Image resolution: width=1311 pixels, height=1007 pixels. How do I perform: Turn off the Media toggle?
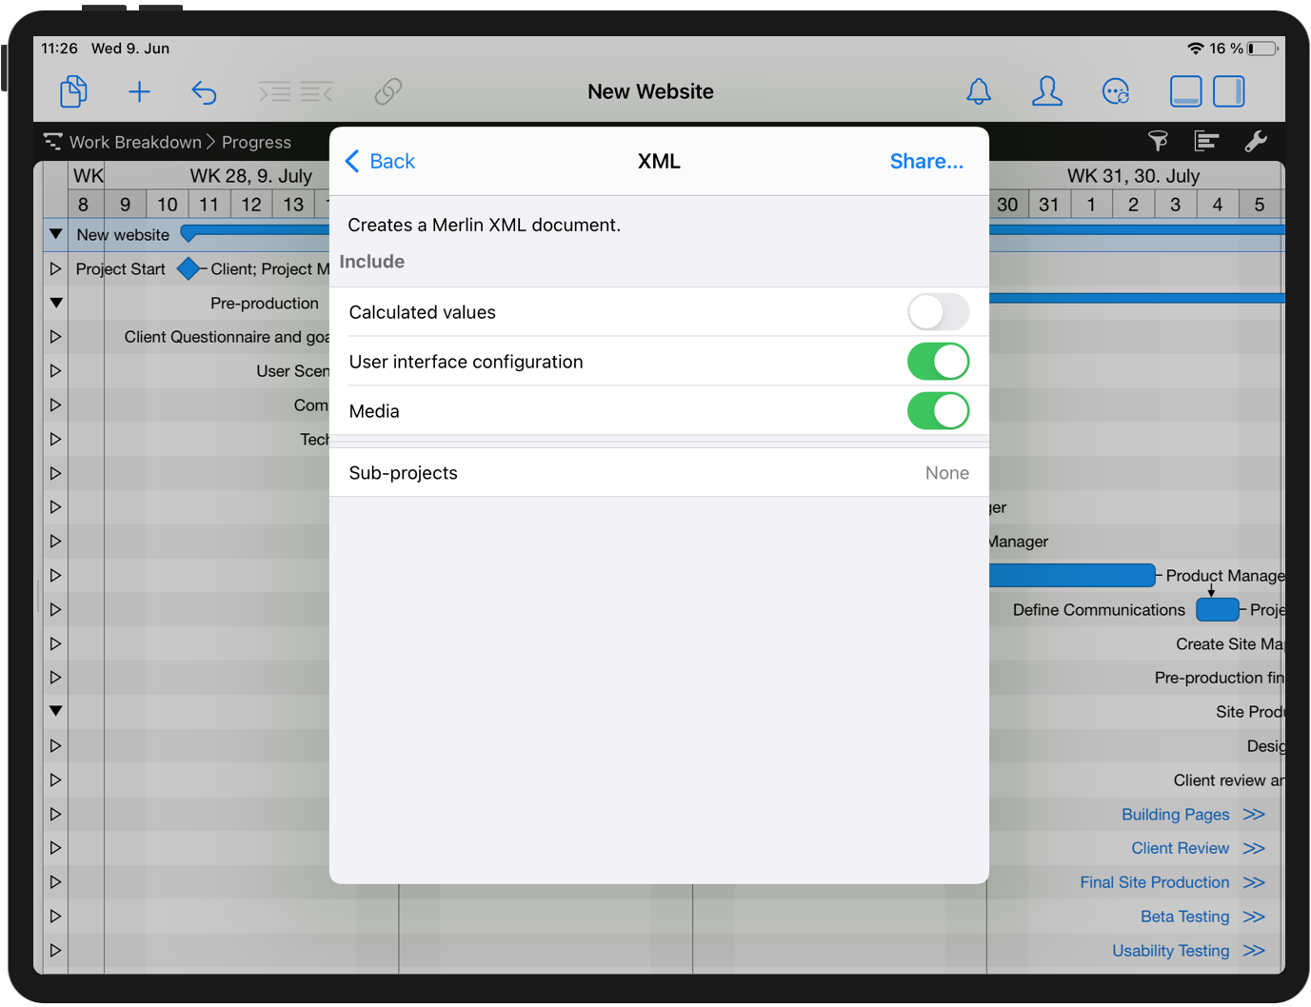[939, 410]
